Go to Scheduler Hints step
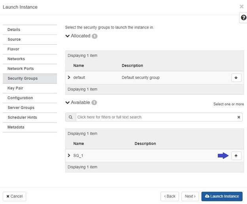The image size is (247, 204). click(x=30, y=117)
